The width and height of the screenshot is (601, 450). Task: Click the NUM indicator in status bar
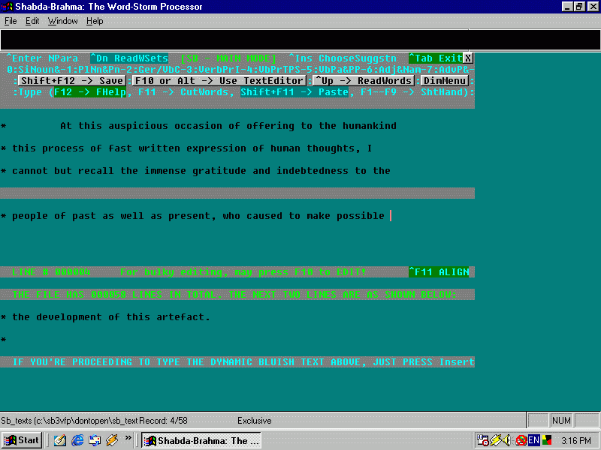click(561, 421)
